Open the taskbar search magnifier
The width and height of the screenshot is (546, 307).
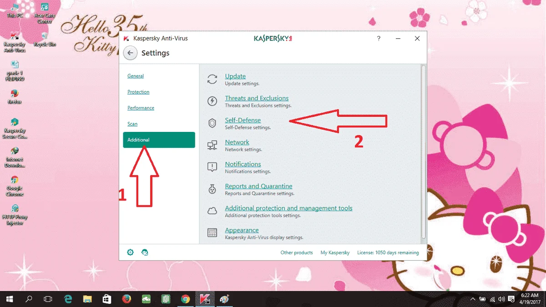pyautogui.click(x=29, y=299)
